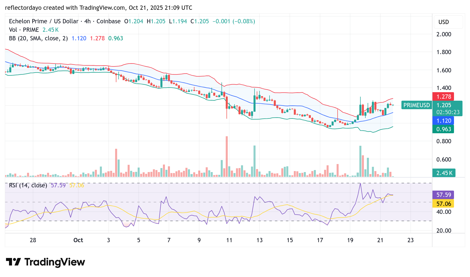Screen dimensions: 470x277
Task: Click the 2.000 price axis label
Action: [444, 34]
